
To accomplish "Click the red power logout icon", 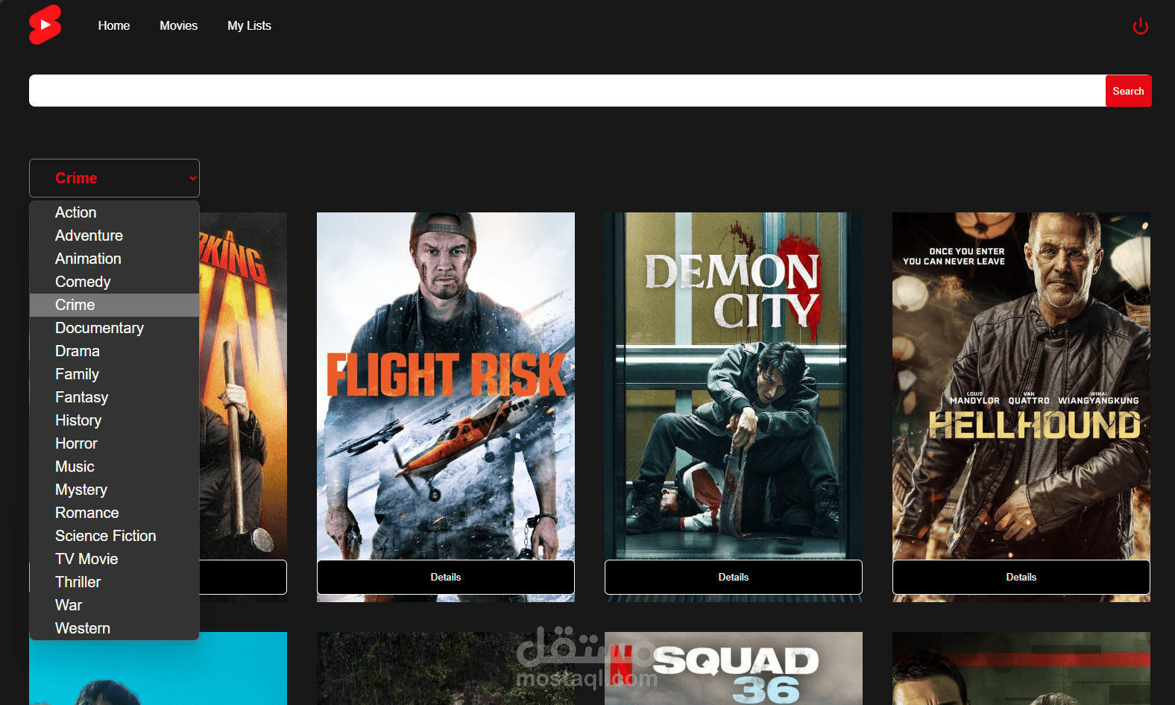I will pyautogui.click(x=1140, y=26).
